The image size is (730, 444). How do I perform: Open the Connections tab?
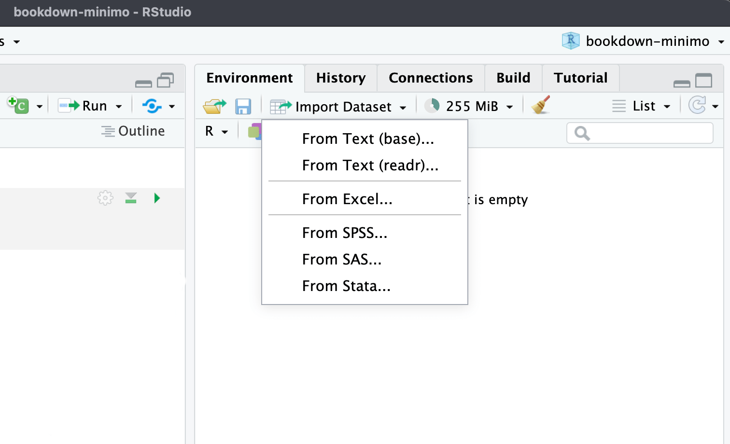(431, 78)
